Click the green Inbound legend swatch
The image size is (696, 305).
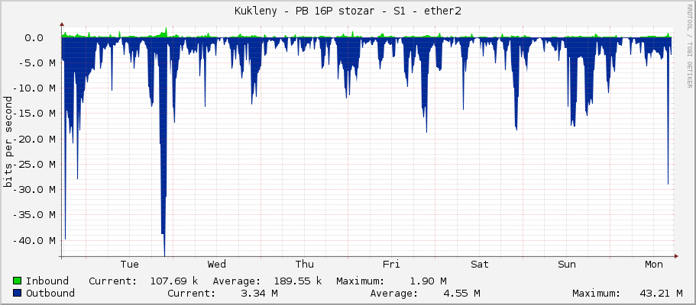tap(18, 281)
